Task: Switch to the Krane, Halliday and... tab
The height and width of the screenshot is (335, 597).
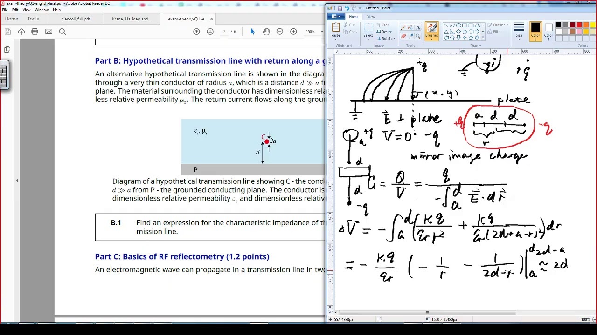Action: [132, 19]
